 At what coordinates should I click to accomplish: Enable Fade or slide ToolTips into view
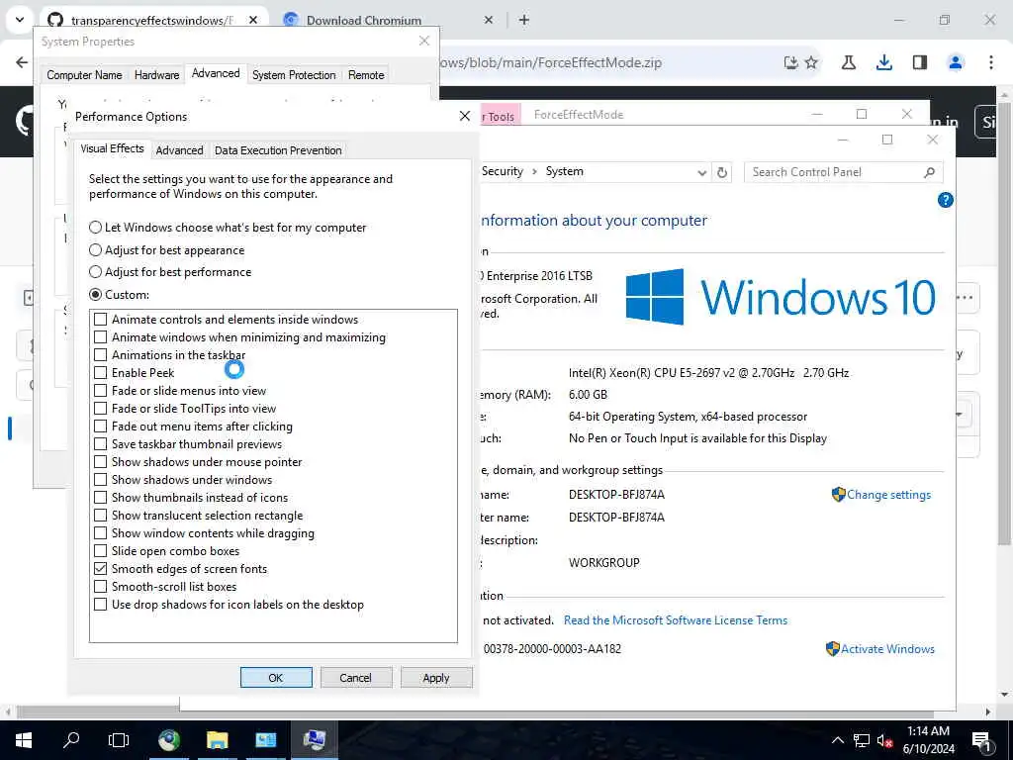click(100, 409)
